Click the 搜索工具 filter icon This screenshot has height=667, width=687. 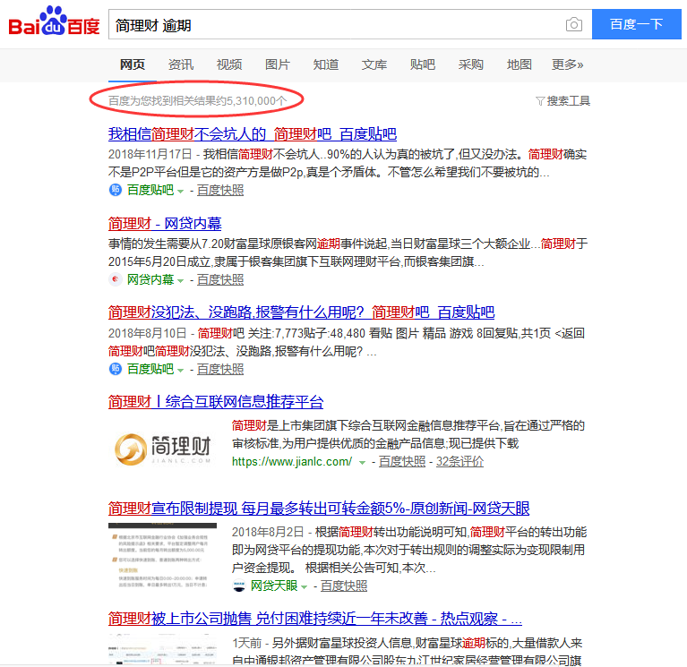coord(540,101)
